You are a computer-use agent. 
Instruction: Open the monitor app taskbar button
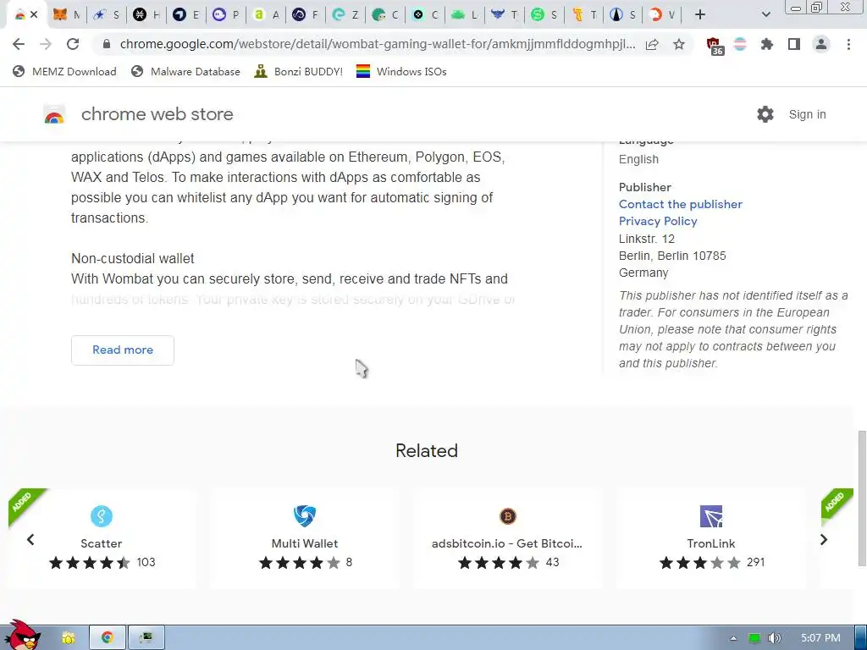point(146,638)
